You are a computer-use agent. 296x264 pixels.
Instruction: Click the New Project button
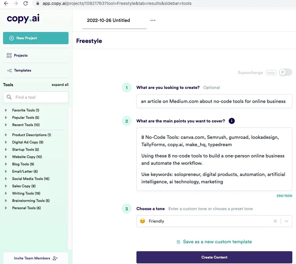pos(36,38)
